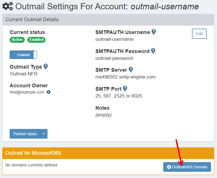
Task: Toggle the Enabled switch off
Action: (x=23, y=55)
